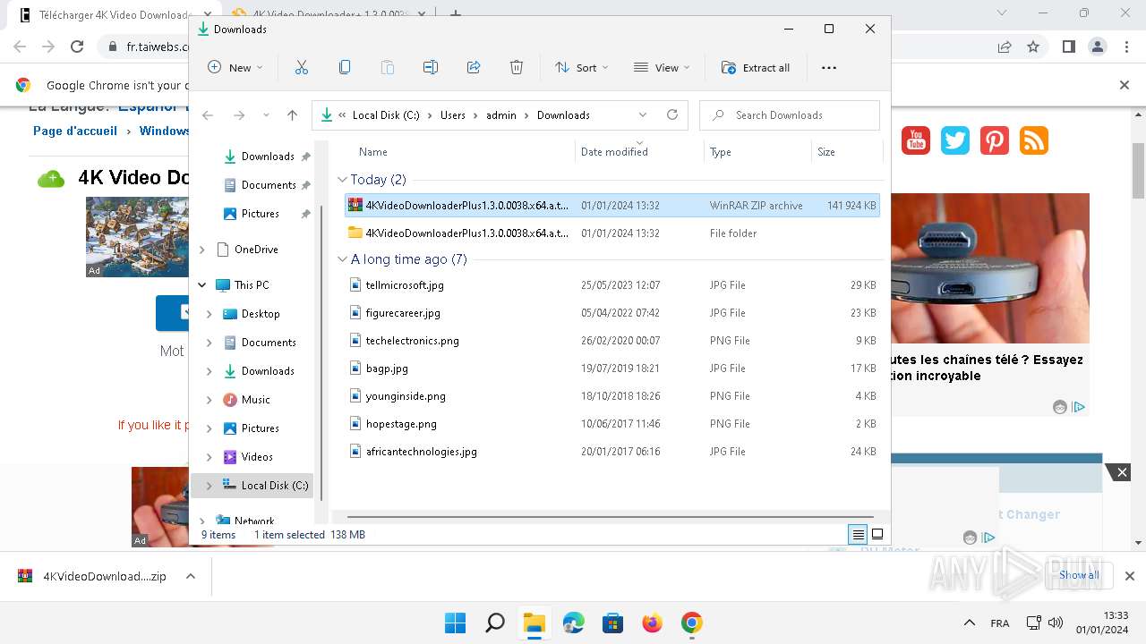Open the Windows Start menu
Screen dimensions: 1146x644
coord(455,623)
